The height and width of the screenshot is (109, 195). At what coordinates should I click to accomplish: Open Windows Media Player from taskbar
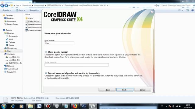21,106
